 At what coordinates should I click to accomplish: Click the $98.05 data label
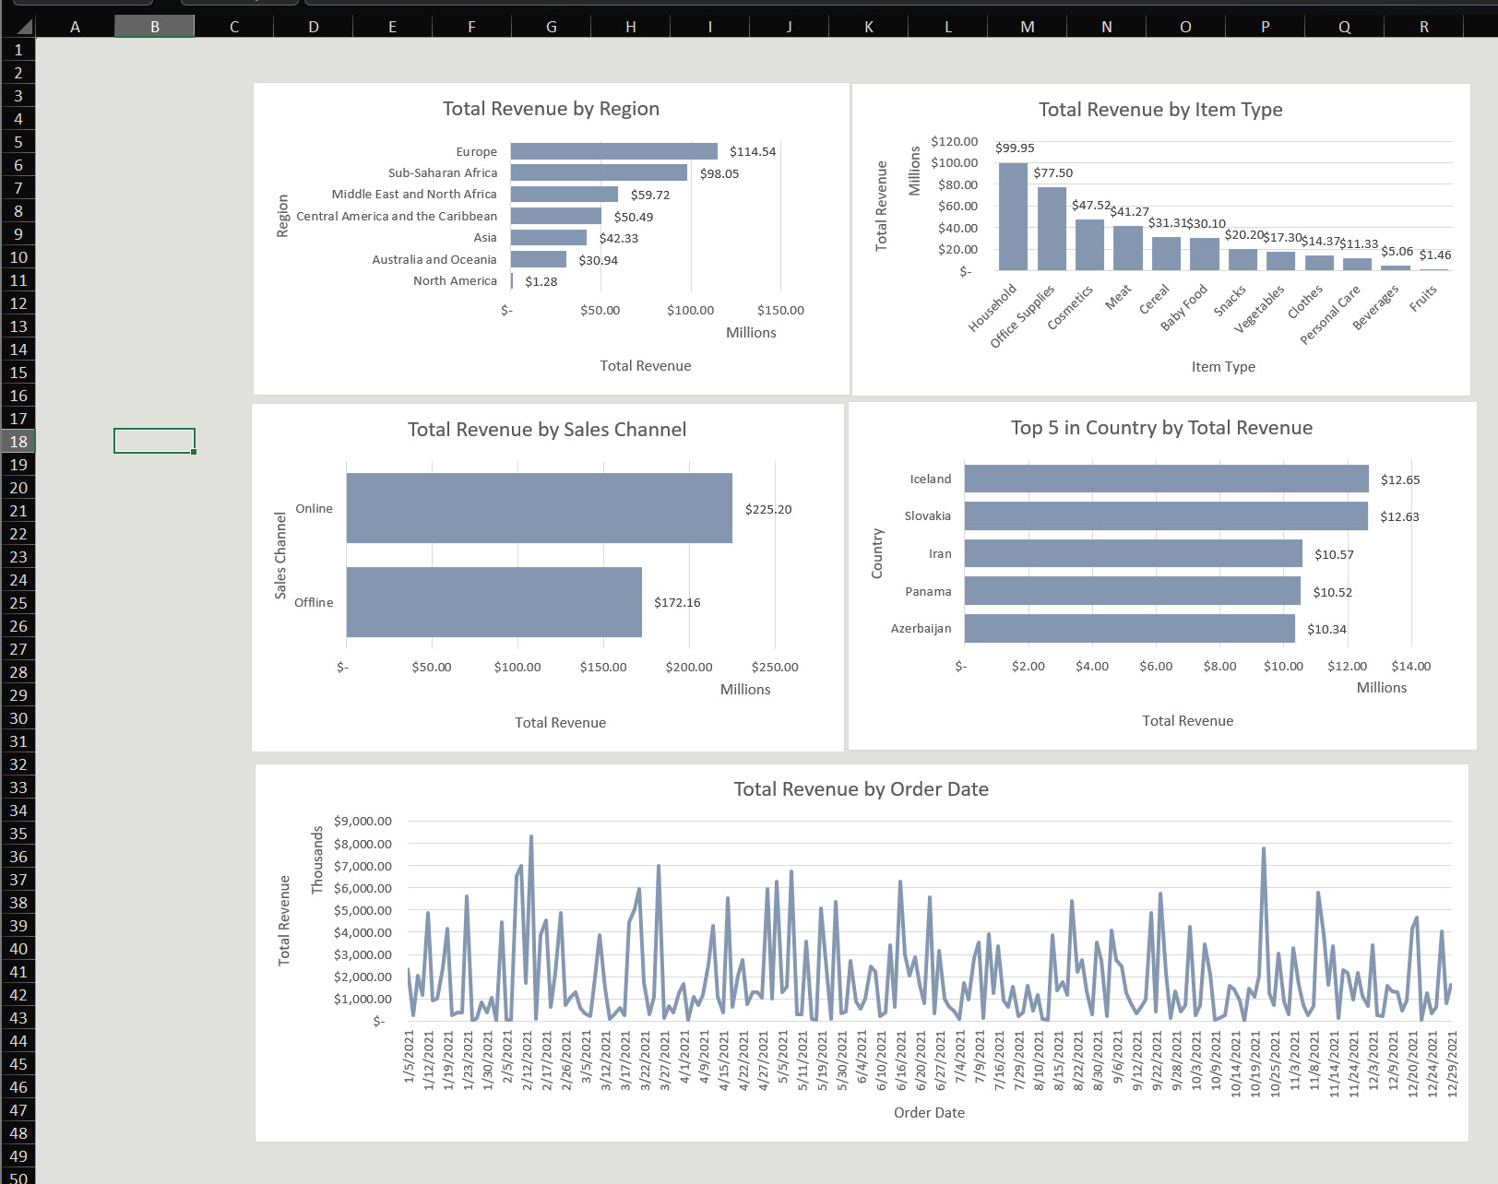coord(719,173)
